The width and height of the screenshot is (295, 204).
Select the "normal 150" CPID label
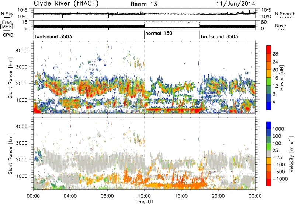pyautogui.click(x=159, y=33)
